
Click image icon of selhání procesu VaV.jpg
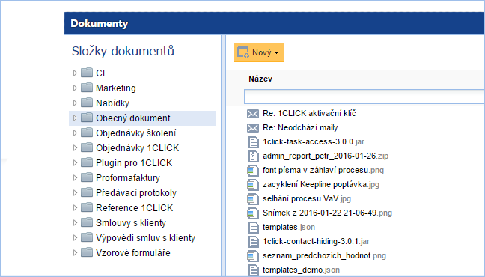(x=253, y=199)
